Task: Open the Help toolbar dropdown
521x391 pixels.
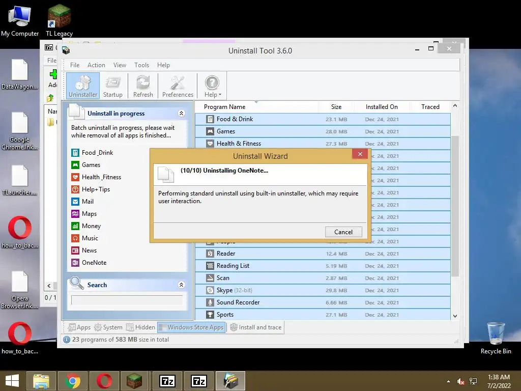Action: (x=212, y=86)
